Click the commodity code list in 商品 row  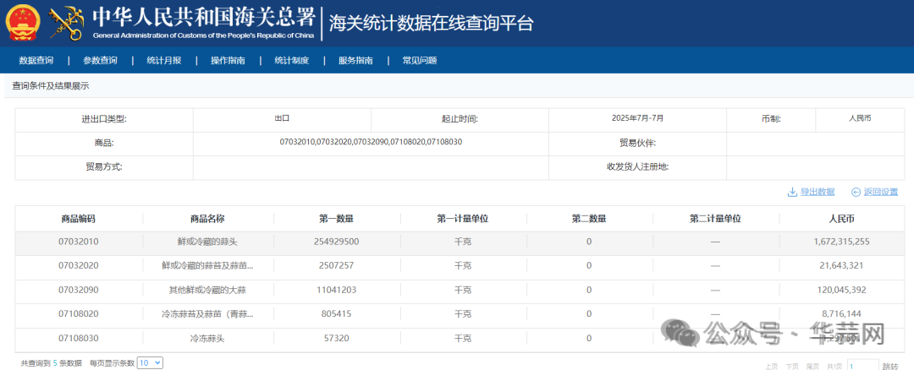point(372,142)
